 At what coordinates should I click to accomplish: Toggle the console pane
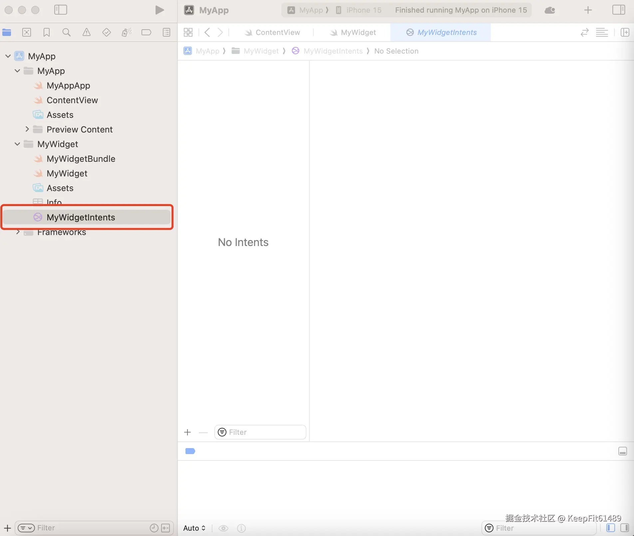point(625,528)
